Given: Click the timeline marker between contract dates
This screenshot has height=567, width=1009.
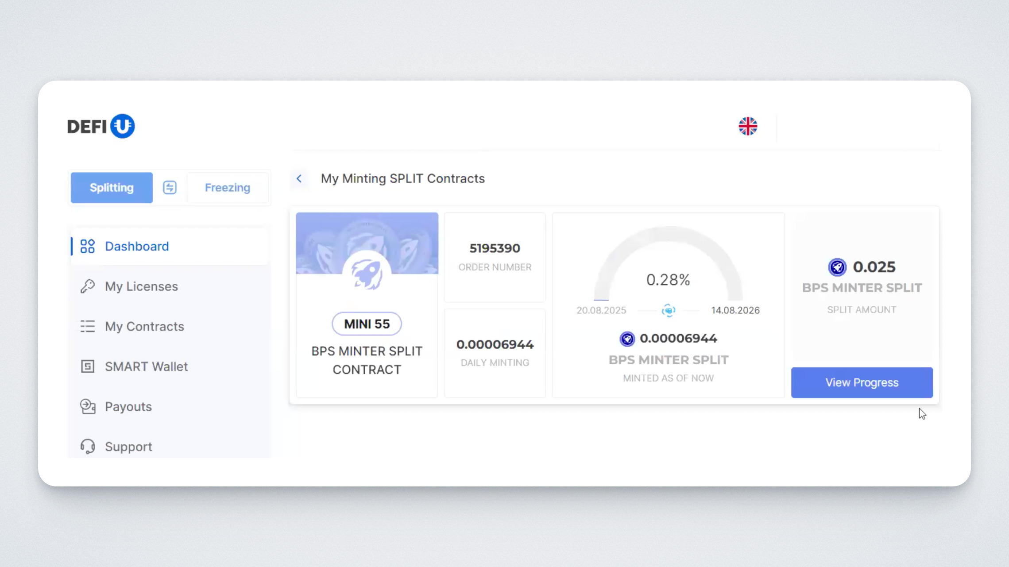Looking at the screenshot, I should pos(668,310).
